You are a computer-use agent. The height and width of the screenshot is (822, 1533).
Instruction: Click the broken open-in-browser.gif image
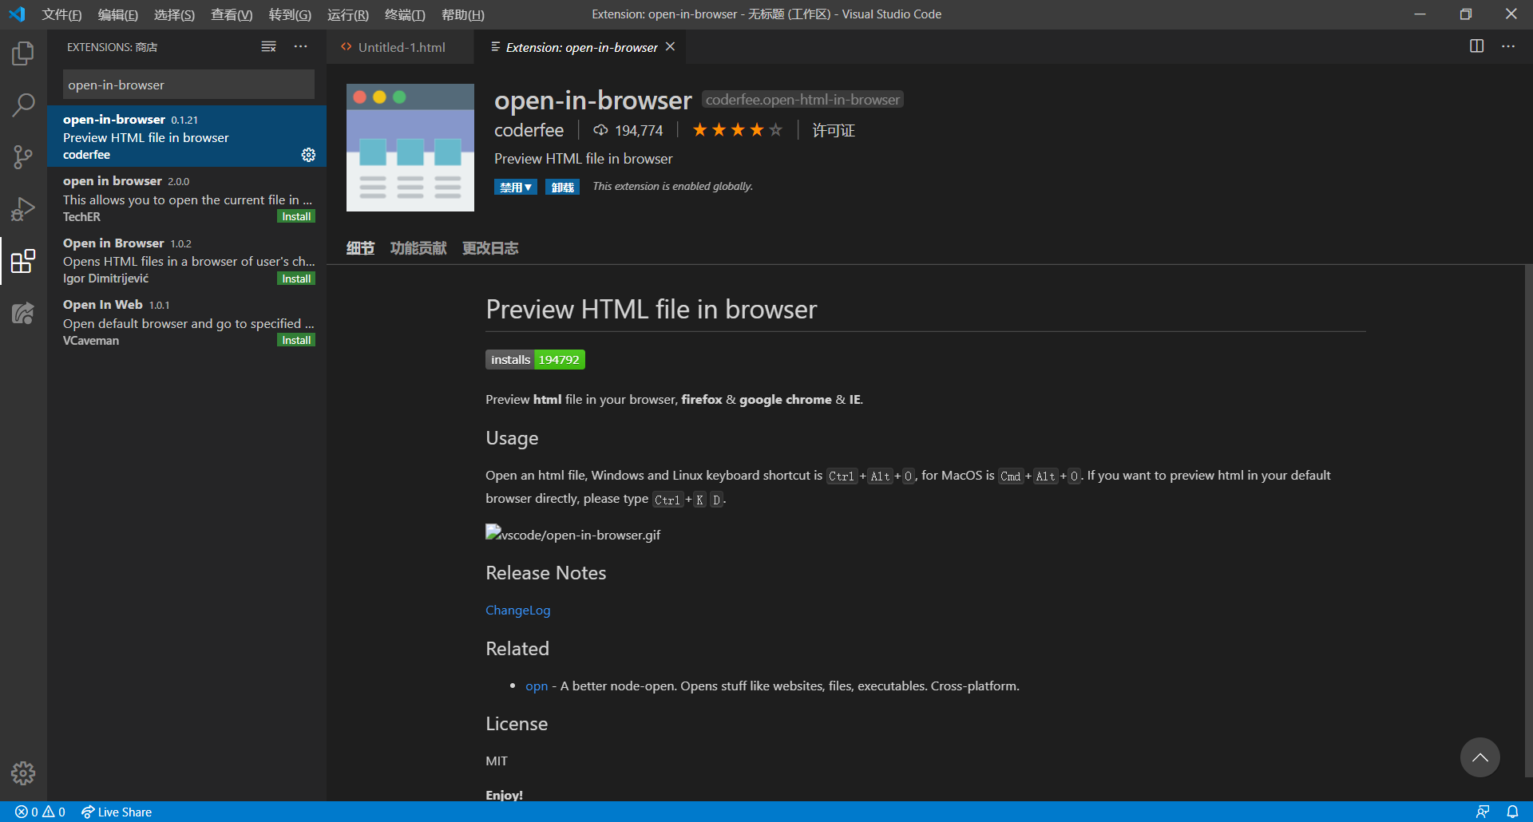pyautogui.click(x=572, y=534)
